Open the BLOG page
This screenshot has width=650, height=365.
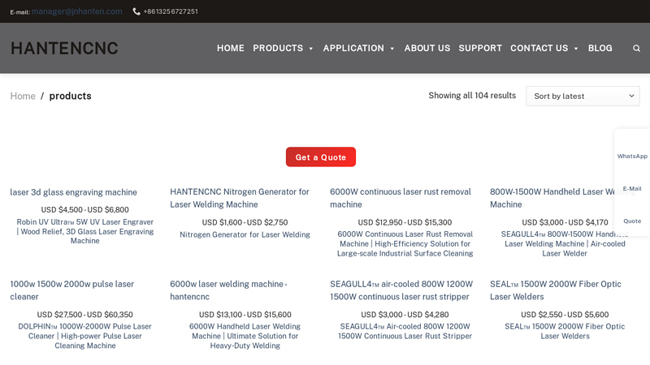click(x=600, y=48)
